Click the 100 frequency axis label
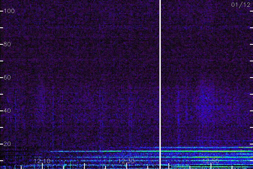Viewport: 253px width, 169px height. [9, 11]
